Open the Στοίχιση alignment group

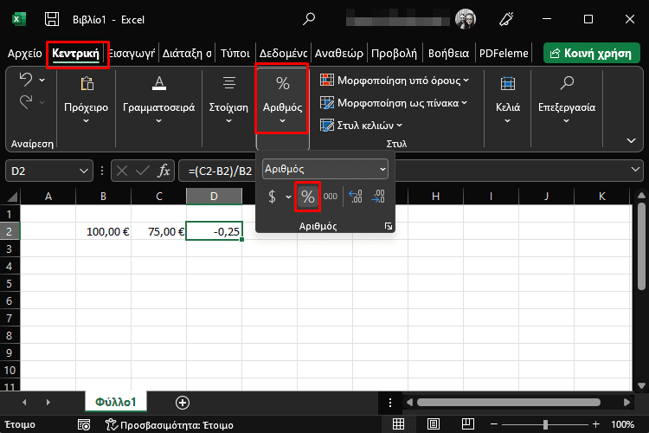click(x=228, y=100)
